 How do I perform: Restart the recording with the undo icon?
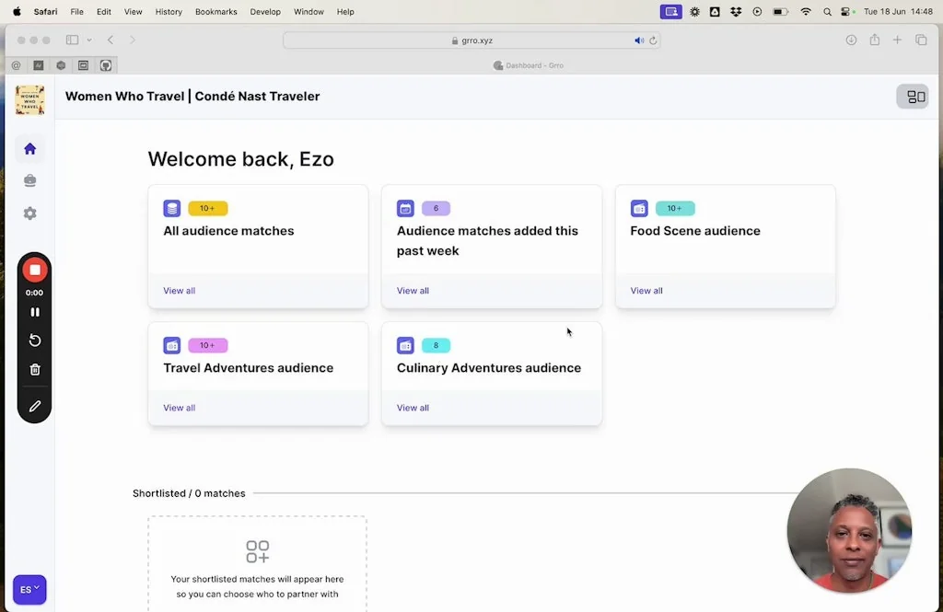point(35,341)
